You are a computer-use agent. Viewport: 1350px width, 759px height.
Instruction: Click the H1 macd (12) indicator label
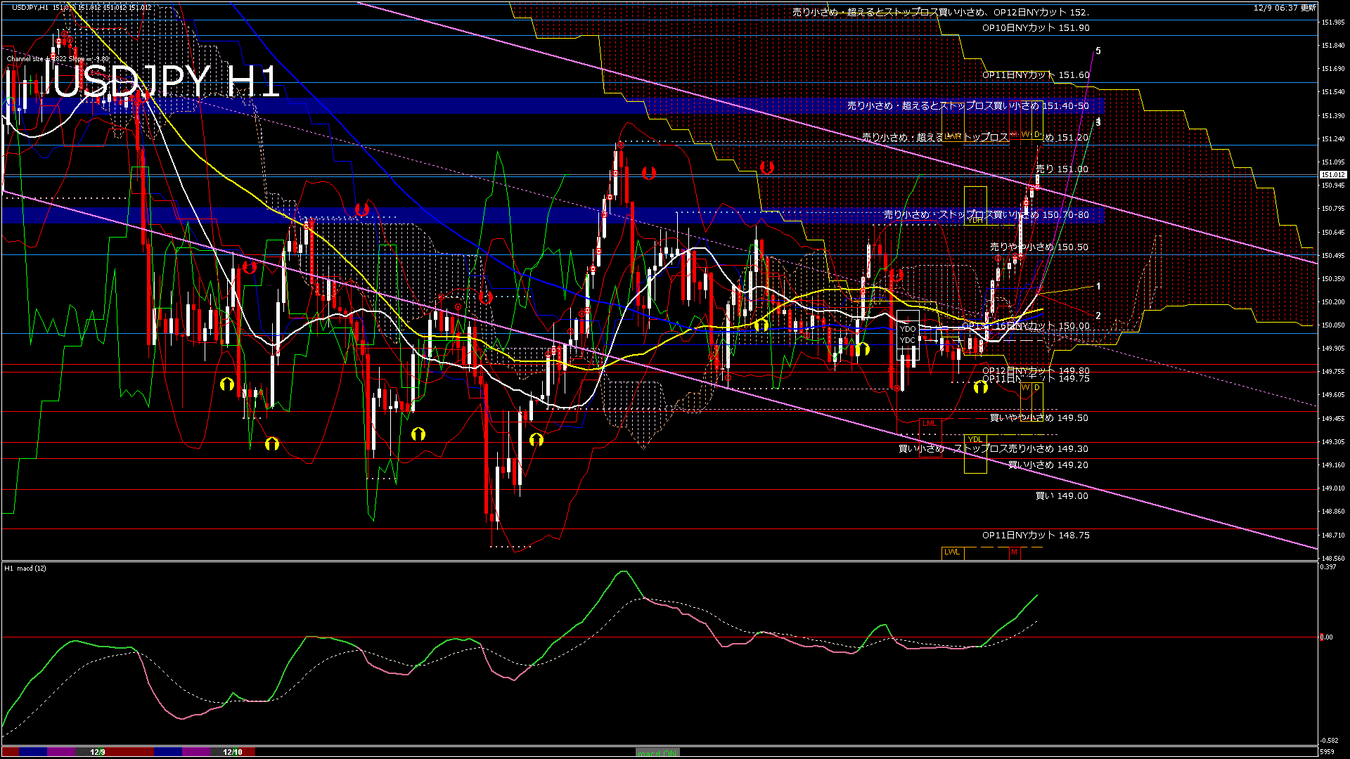pos(25,568)
